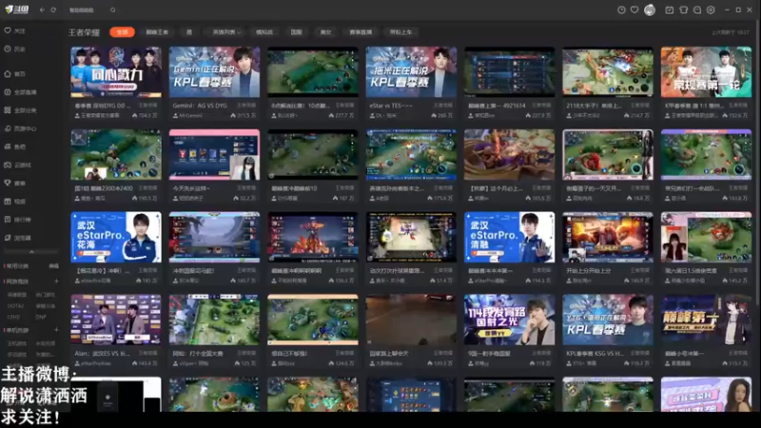Open the 网游竞技 category heading
761x428 pixels.
tap(17, 281)
